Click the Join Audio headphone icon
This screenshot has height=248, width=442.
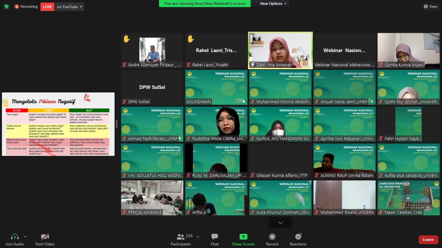[x=15, y=237]
